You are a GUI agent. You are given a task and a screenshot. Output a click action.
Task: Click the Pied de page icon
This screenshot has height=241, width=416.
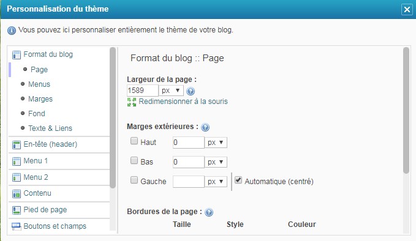[17, 210]
